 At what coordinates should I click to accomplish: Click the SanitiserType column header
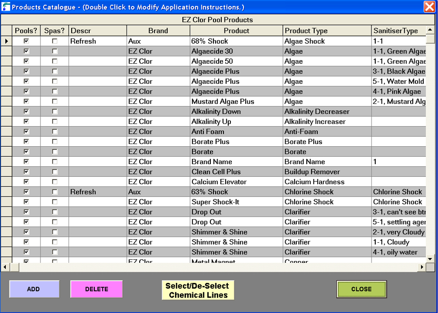398,31
